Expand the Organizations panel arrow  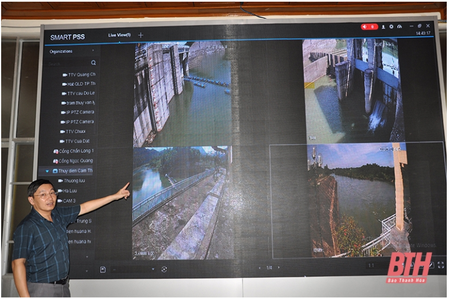(94, 51)
